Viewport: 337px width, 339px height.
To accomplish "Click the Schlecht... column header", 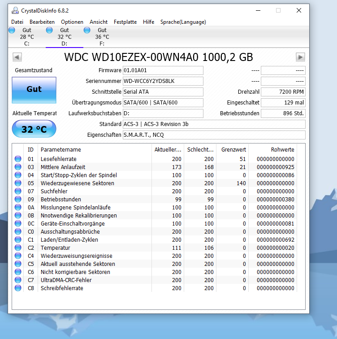I will 200,150.
